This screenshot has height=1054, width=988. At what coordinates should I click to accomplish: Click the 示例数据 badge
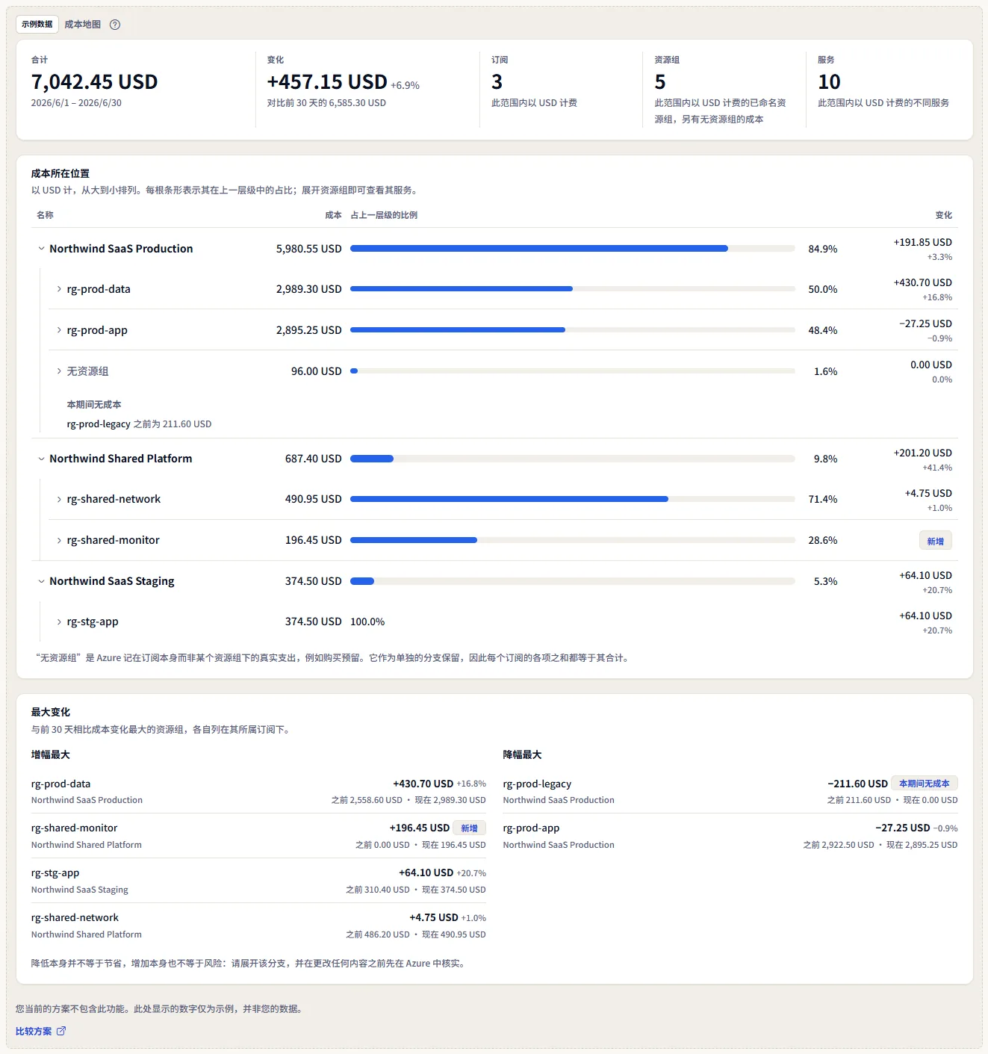pos(37,24)
